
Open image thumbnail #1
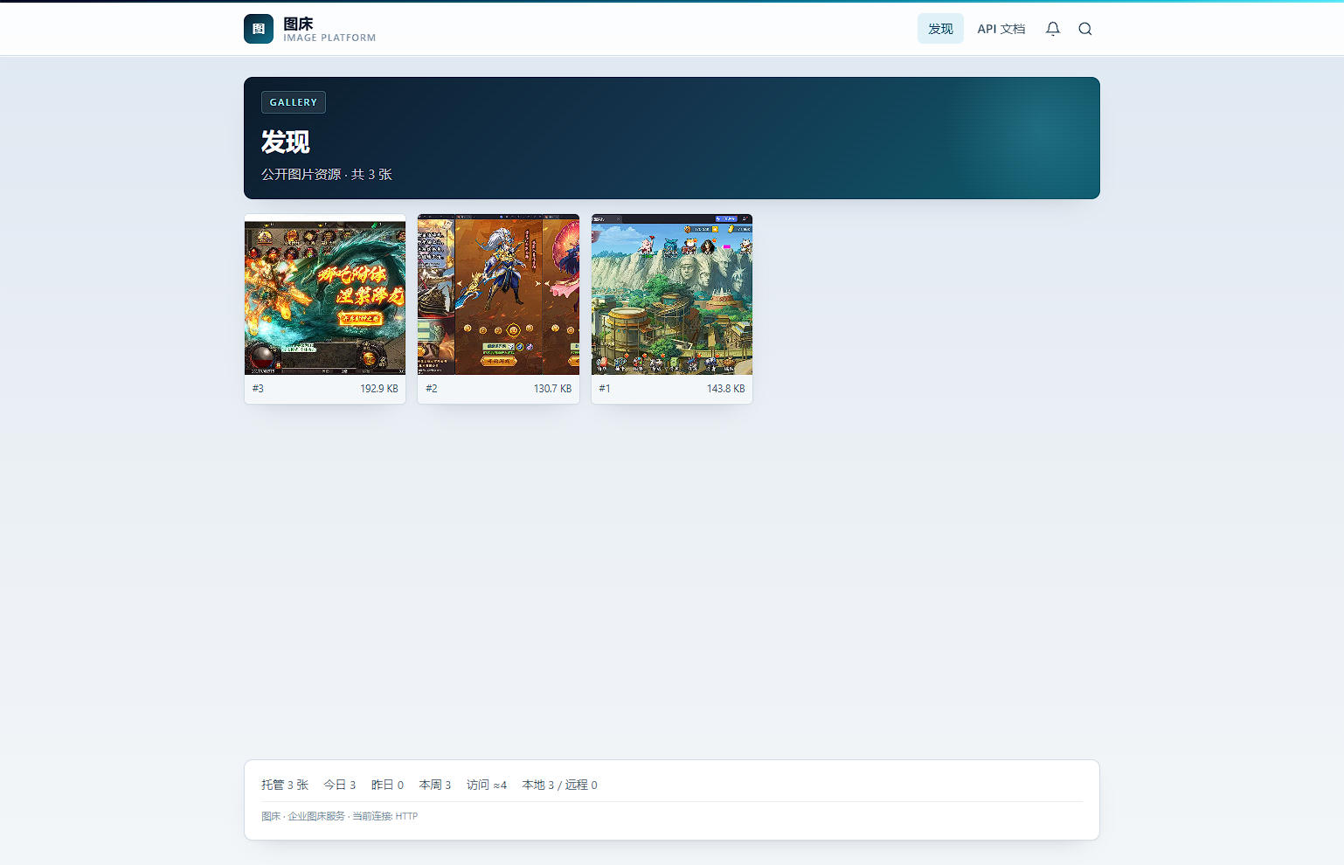(x=672, y=294)
